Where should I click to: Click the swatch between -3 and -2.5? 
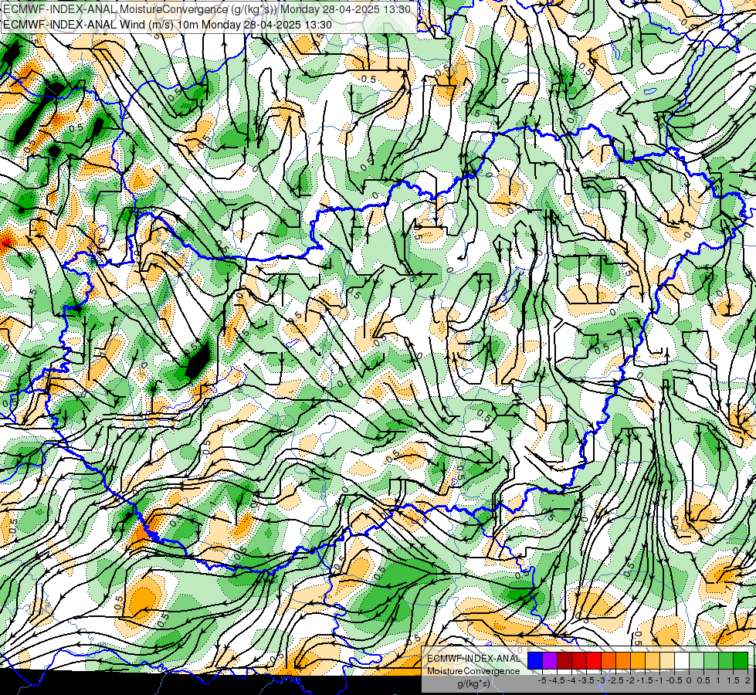coord(609,660)
